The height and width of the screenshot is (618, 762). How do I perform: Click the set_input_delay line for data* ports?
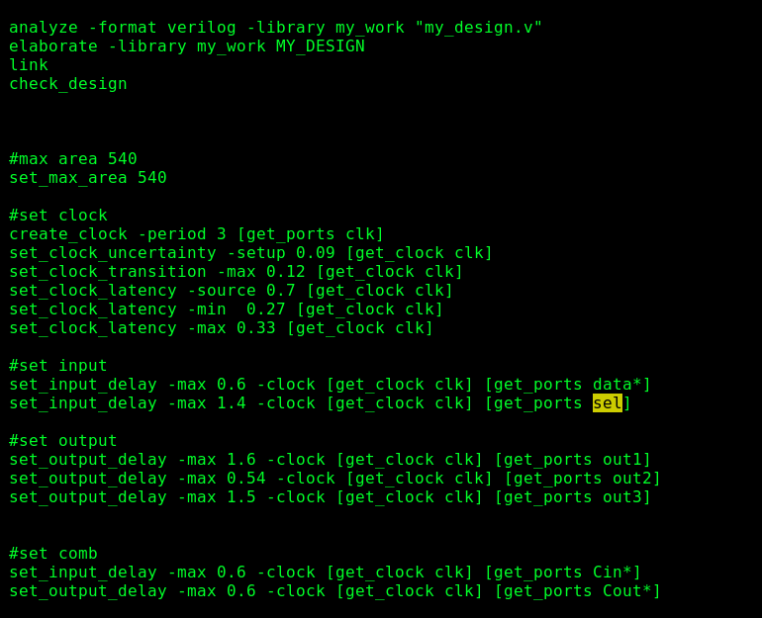[x=330, y=385]
